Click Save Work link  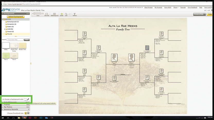[168, 7]
